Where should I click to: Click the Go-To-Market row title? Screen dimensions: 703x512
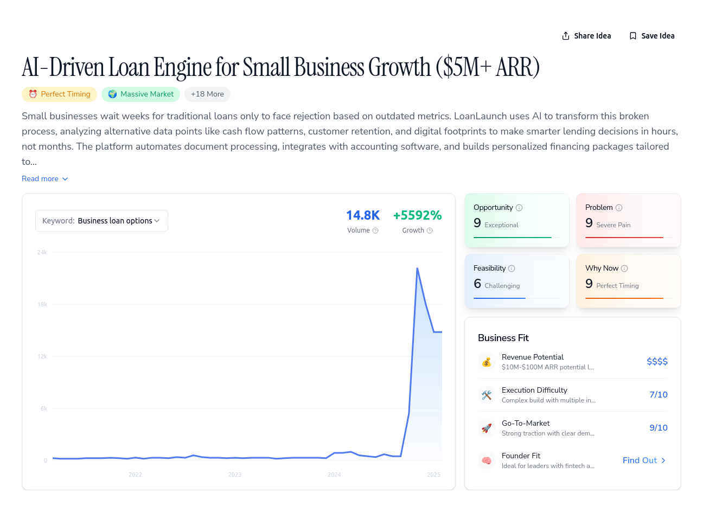pos(526,423)
